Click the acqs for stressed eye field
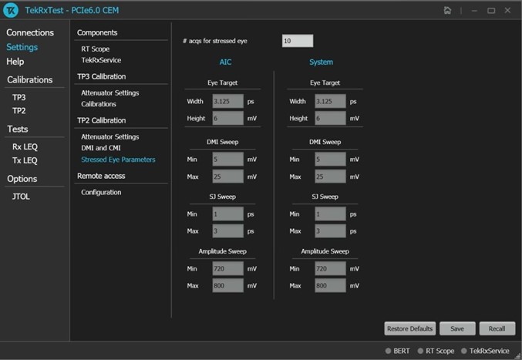Viewport: 522px width, 360px height. tap(298, 41)
